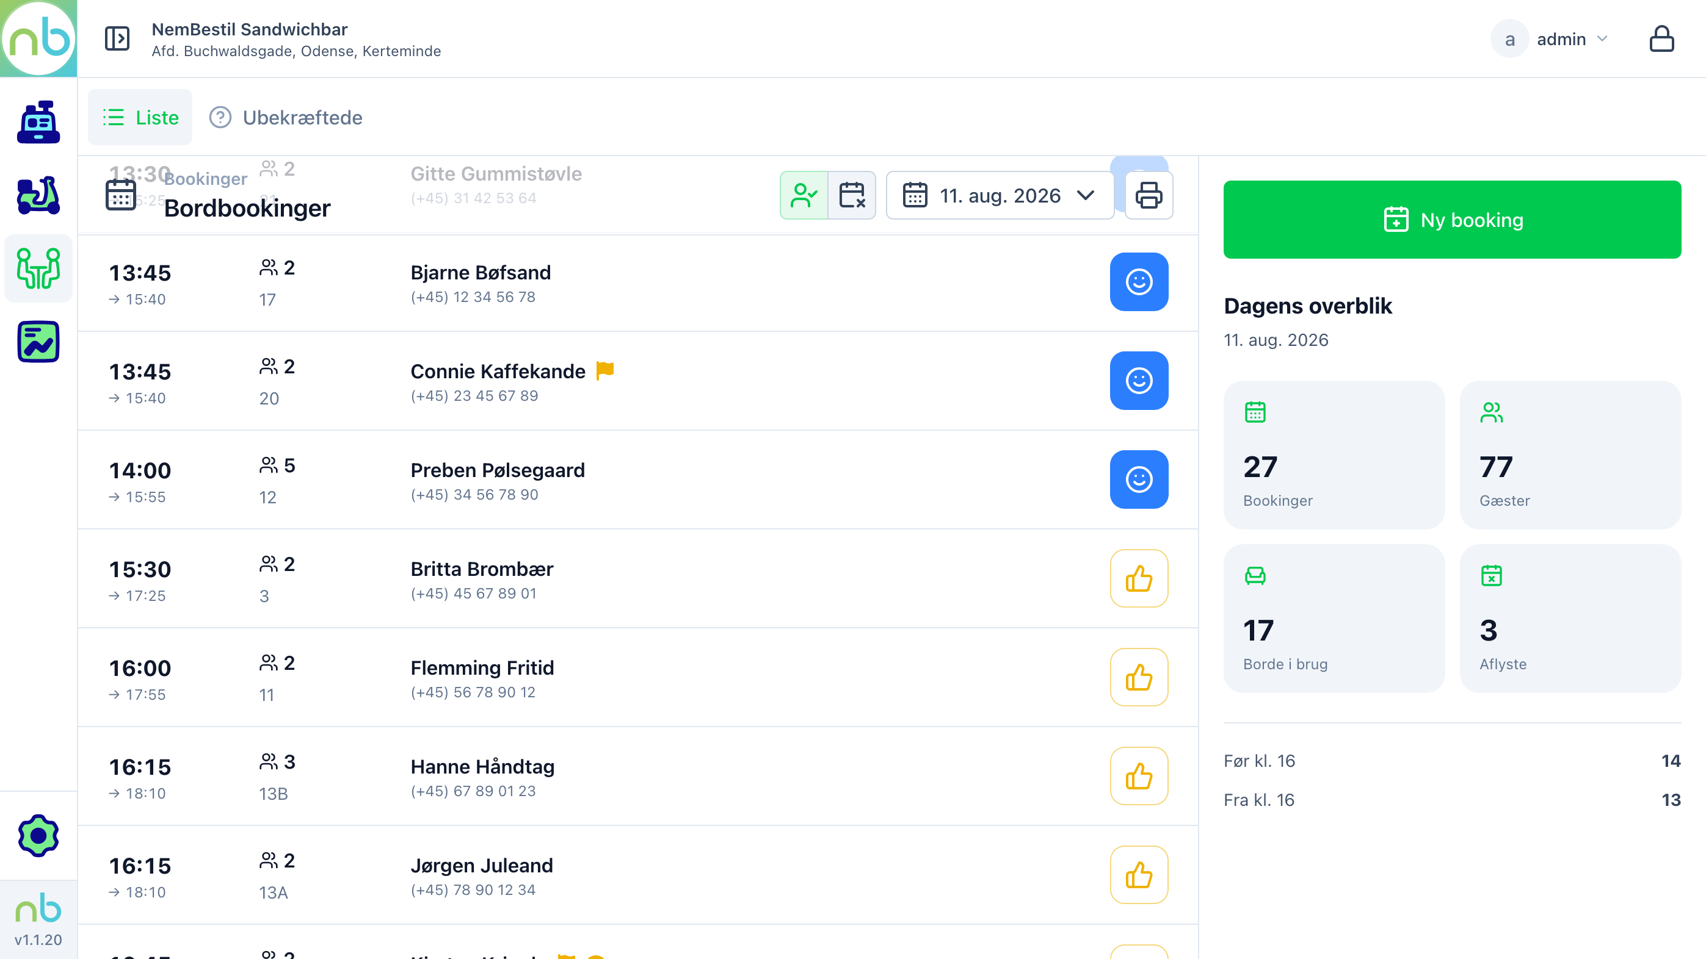Click the Fra kl. 16 row
The width and height of the screenshot is (1706, 959).
(1453, 800)
